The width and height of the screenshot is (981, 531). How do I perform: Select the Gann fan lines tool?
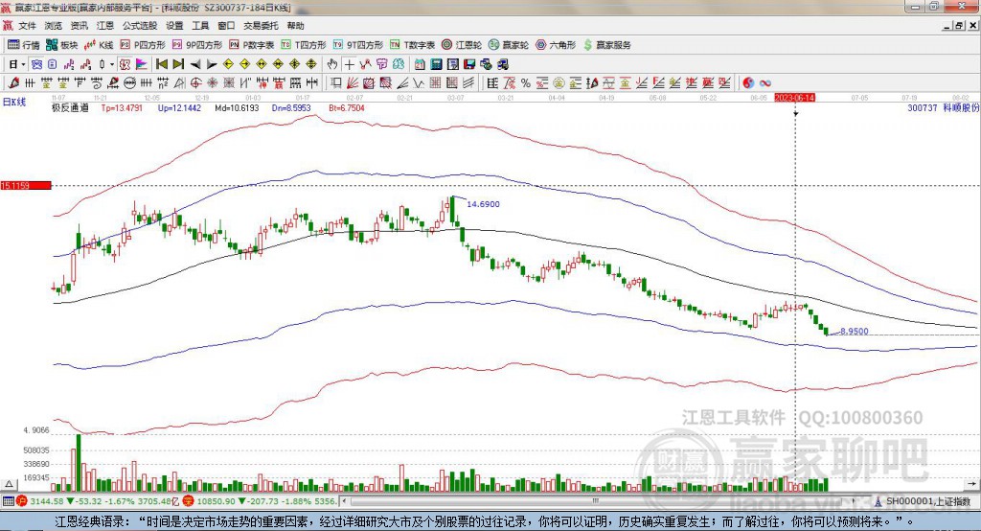coord(352,82)
